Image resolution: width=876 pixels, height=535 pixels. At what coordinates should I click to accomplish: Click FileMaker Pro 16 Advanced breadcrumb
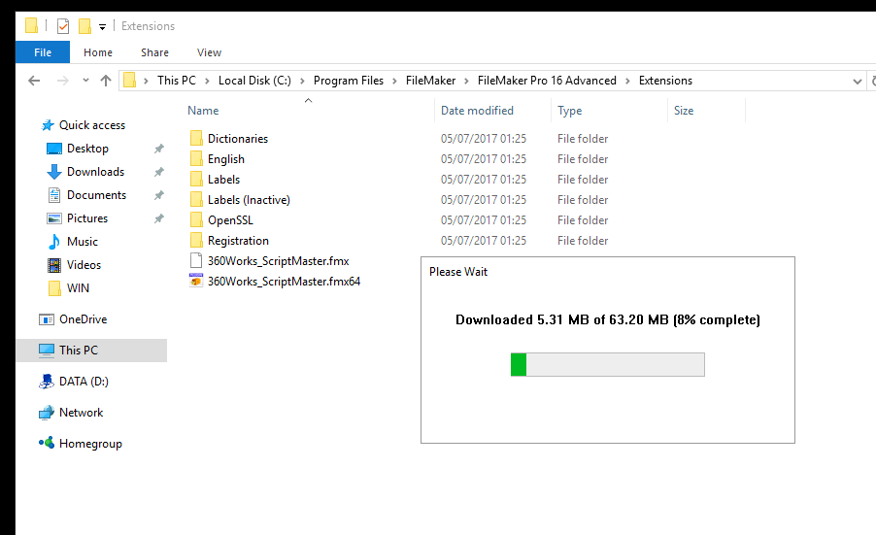tap(547, 81)
